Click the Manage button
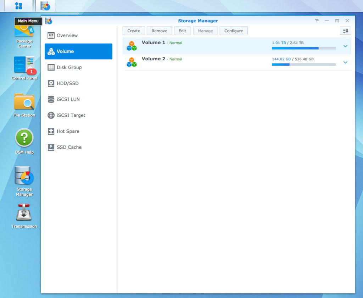This screenshot has height=298, width=363. [205, 31]
